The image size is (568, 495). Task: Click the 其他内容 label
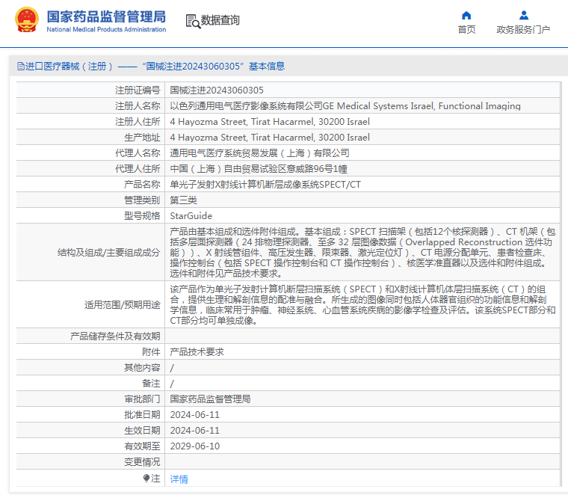point(142,368)
